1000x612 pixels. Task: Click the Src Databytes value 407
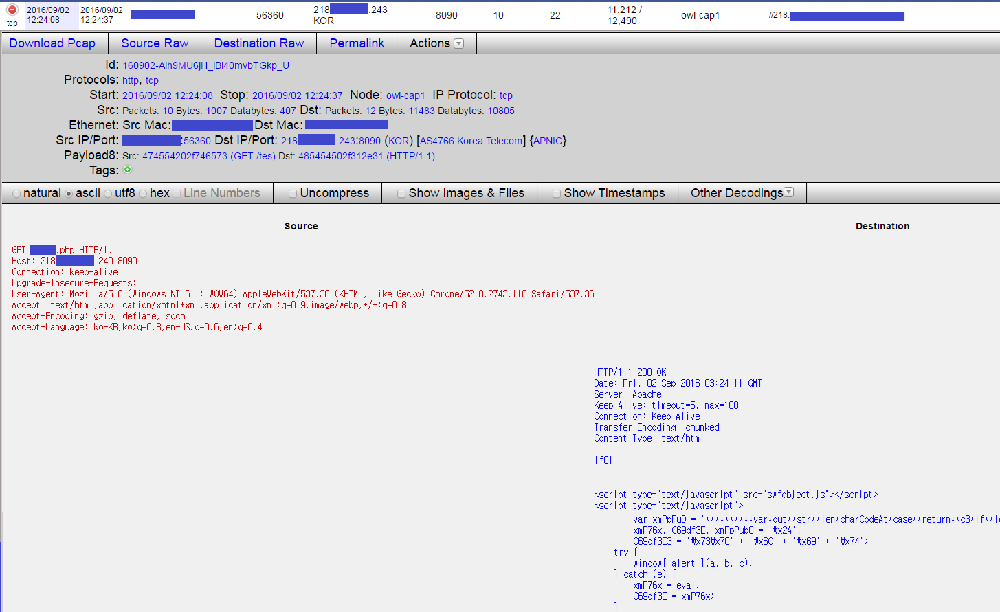click(x=287, y=111)
